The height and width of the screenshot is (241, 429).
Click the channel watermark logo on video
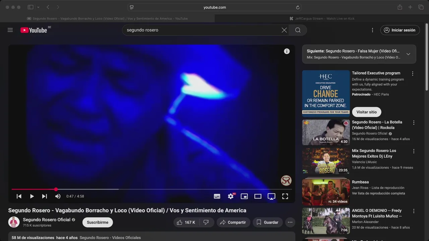pyautogui.click(x=286, y=181)
